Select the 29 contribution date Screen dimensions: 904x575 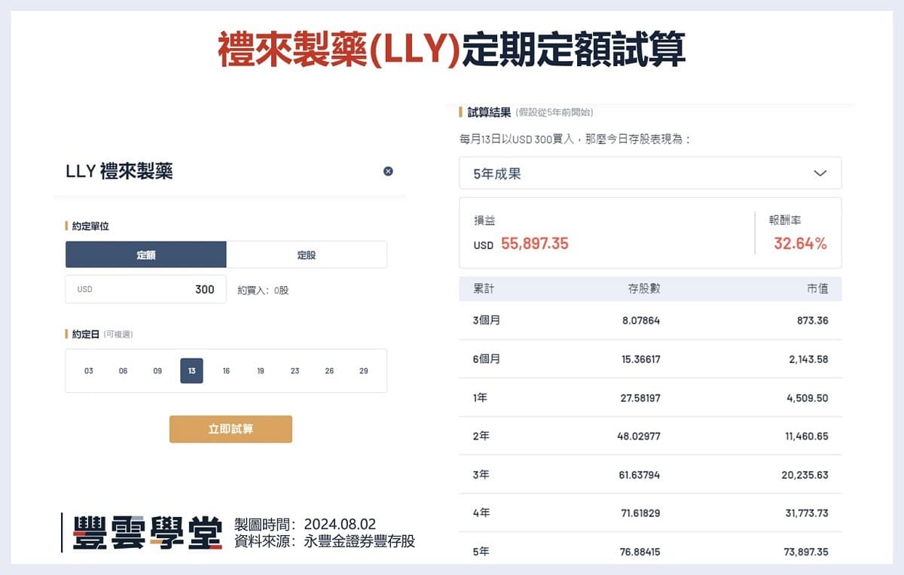click(364, 370)
